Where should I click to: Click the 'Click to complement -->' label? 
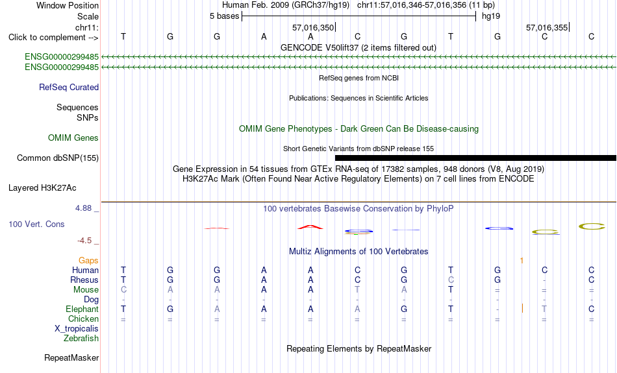(x=53, y=38)
